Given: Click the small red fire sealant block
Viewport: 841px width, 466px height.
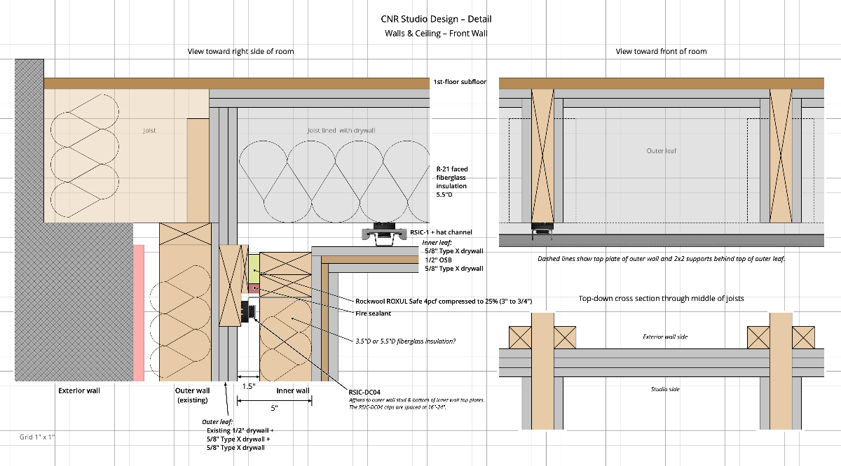Looking at the screenshot, I should click(254, 288).
